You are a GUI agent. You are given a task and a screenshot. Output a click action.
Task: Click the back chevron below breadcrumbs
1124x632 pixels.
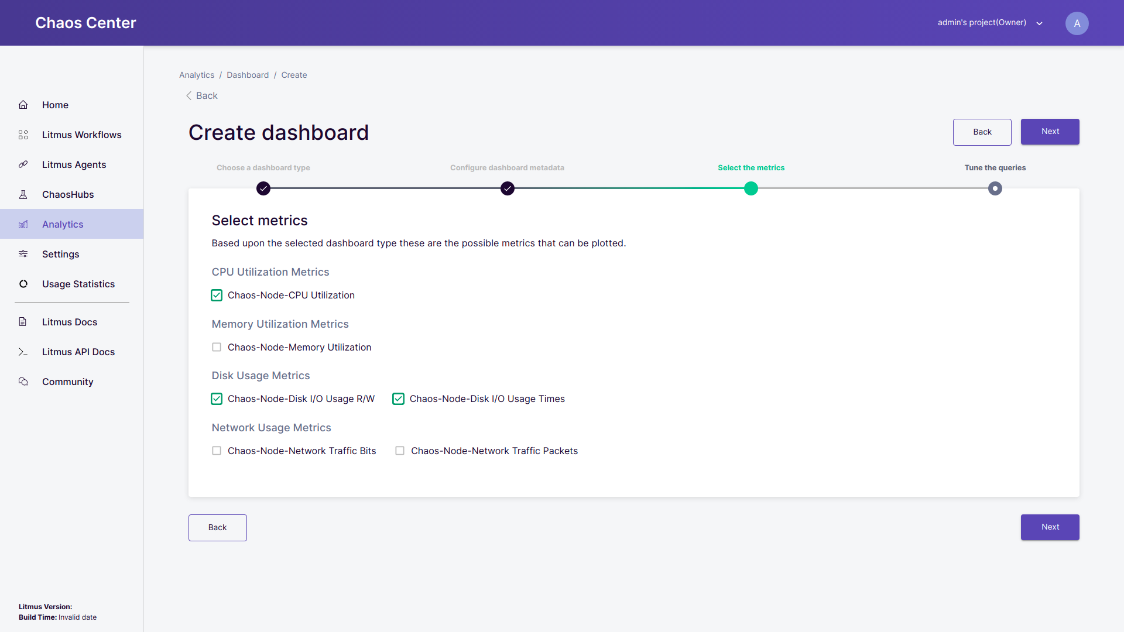coord(189,95)
